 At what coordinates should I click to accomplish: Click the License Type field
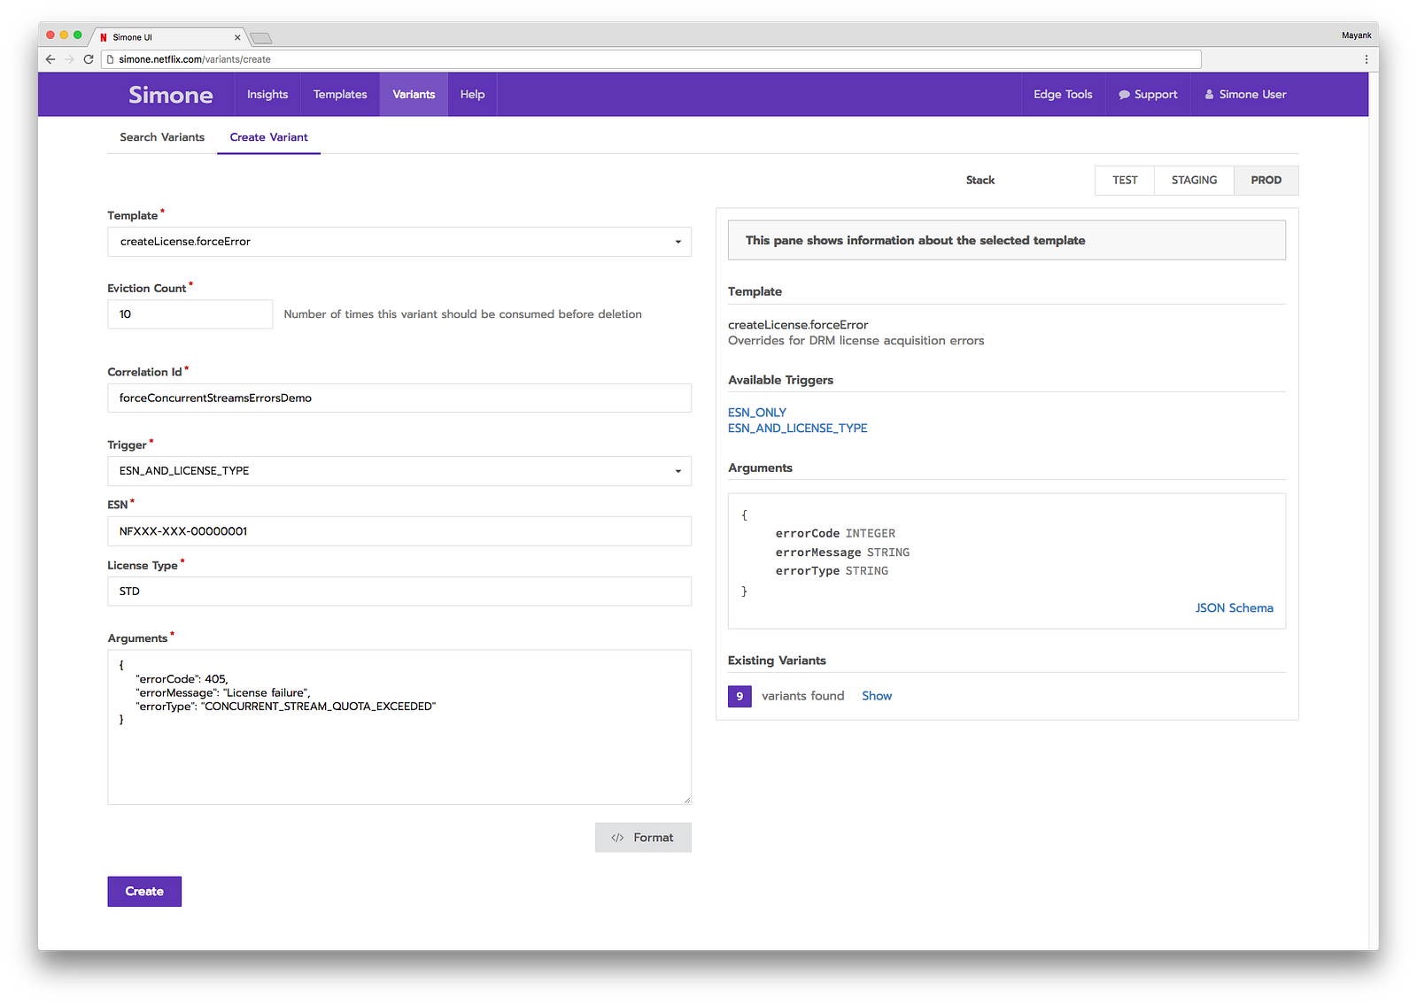399,591
